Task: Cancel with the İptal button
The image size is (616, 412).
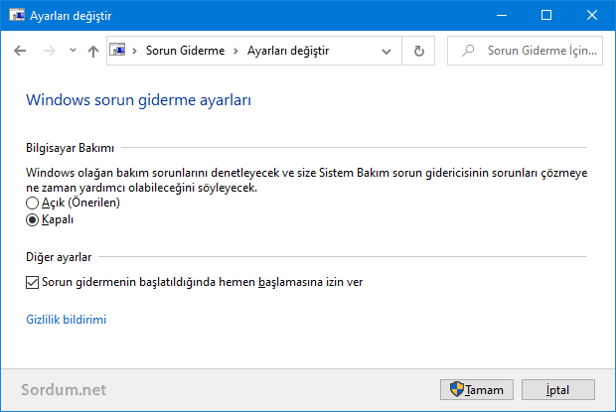Action: point(557,389)
